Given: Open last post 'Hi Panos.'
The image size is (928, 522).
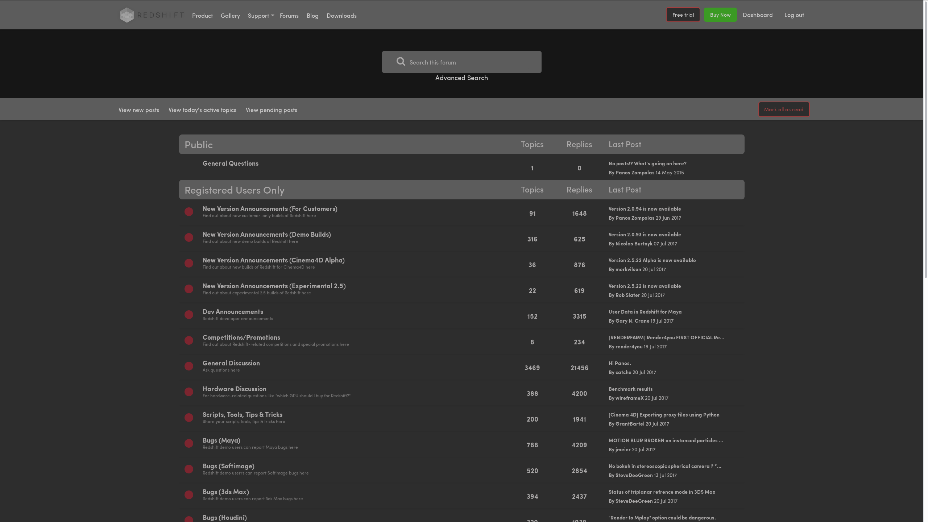Looking at the screenshot, I should (620, 363).
